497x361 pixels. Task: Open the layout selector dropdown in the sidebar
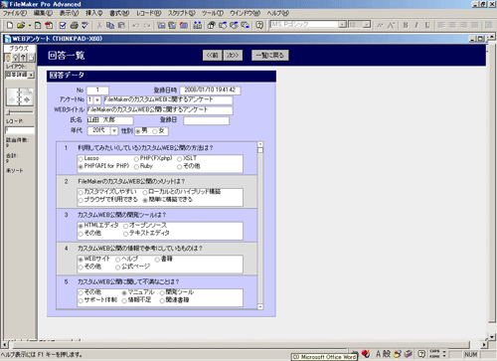(x=31, y=75)
